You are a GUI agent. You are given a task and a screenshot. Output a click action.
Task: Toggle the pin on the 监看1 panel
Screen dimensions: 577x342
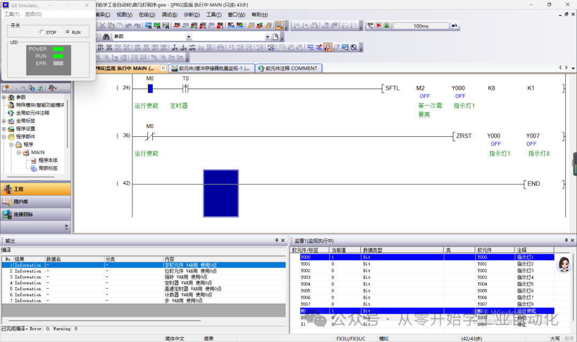click(x=566, y=240)
